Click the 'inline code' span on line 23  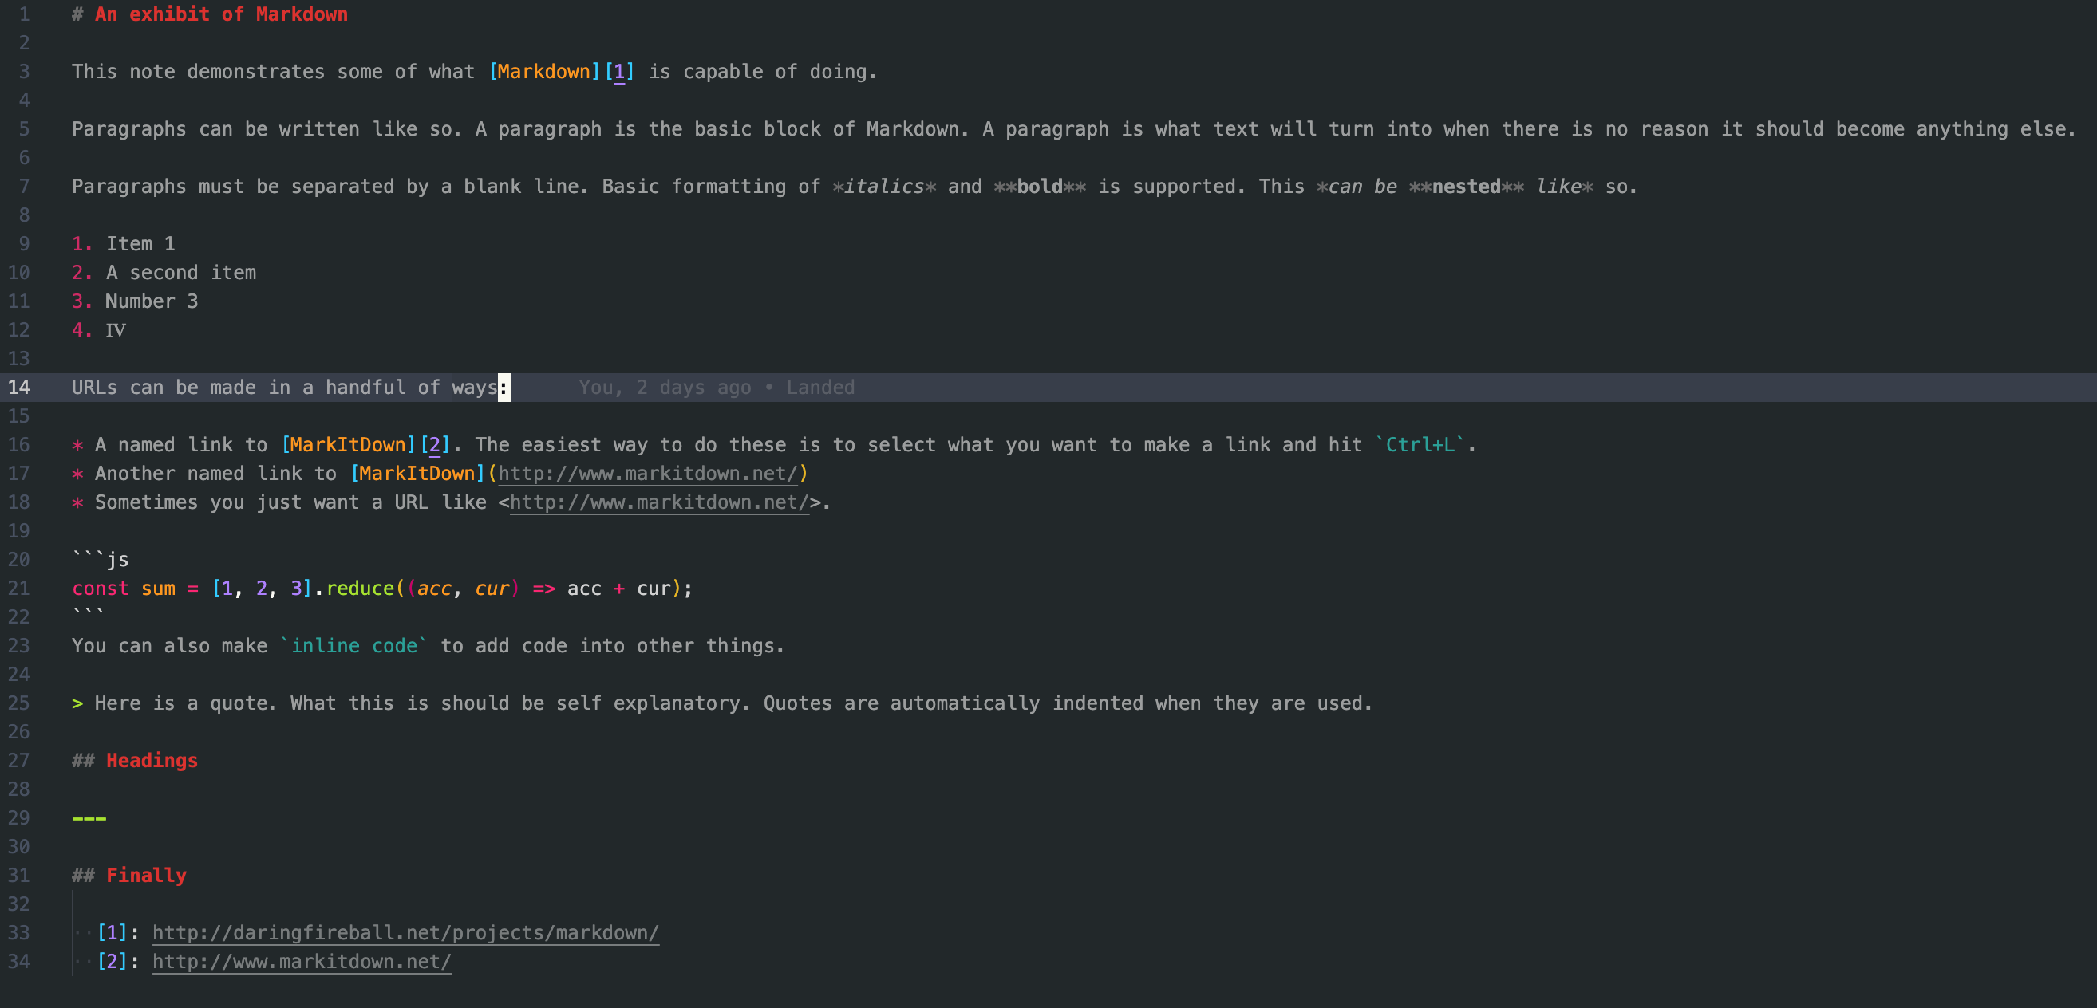358,645
